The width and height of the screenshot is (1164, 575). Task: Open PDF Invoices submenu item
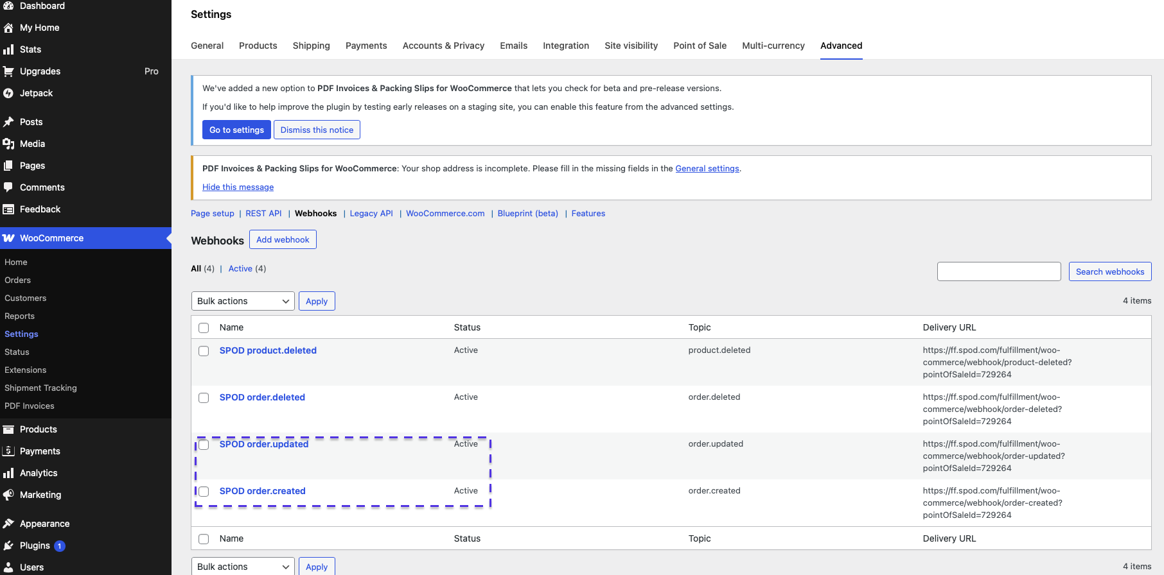click(x=30, y=406)
